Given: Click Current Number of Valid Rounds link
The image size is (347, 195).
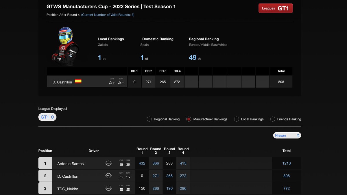Looking at the screenshot, I should (x=108, y=15).
